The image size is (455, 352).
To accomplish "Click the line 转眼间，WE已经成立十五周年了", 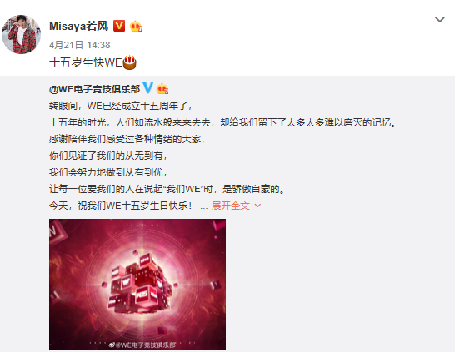I will [x=121, y=106].
